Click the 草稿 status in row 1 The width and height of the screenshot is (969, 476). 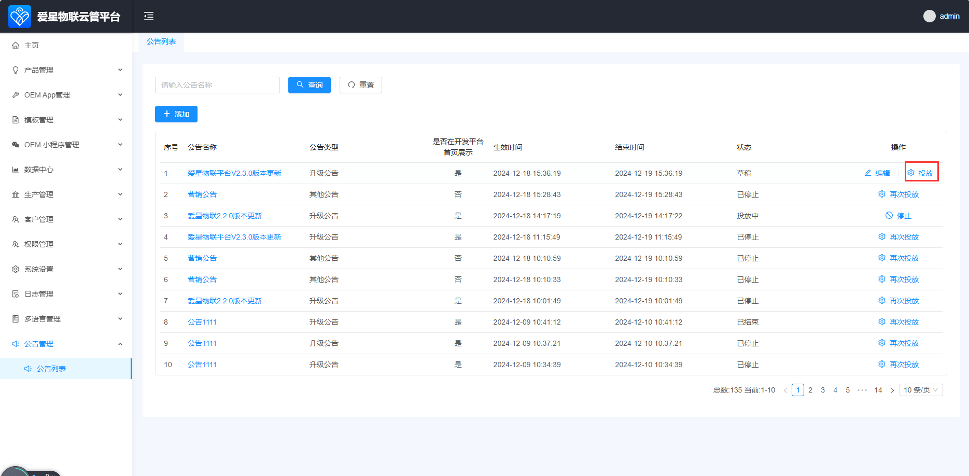pyautogui.click(x=744, y=173)
